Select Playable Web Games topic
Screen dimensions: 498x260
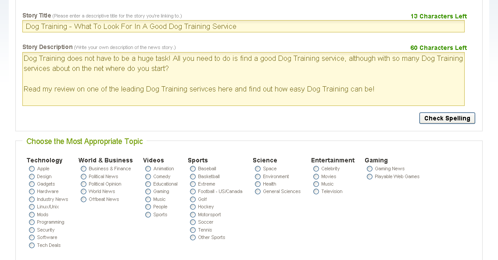370,177
